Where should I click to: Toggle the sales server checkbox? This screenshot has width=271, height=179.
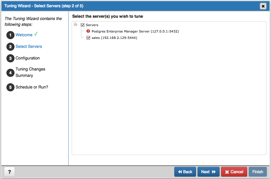(88, 38)
